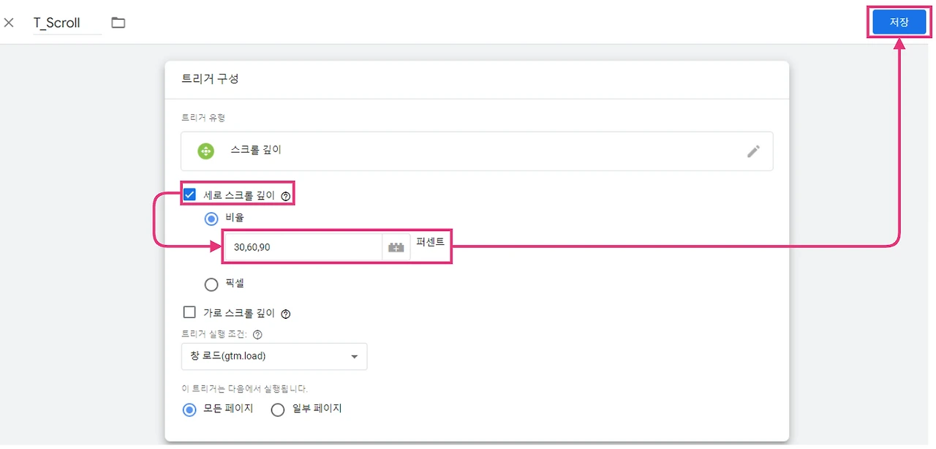Select the 비율 radio option
Viewport: 936px width, 449px height.
(x=211, y=219)
